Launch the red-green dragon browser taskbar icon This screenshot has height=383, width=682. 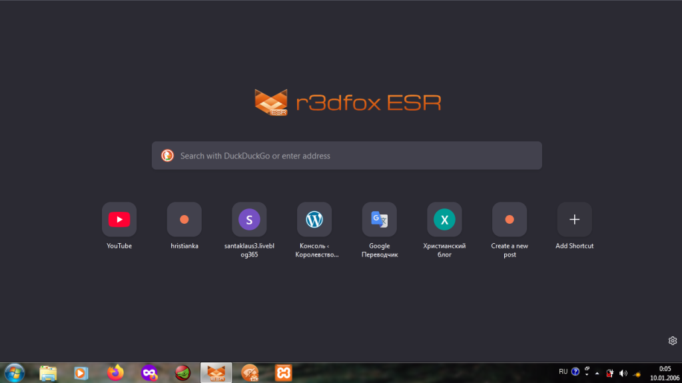pos(182,373)
